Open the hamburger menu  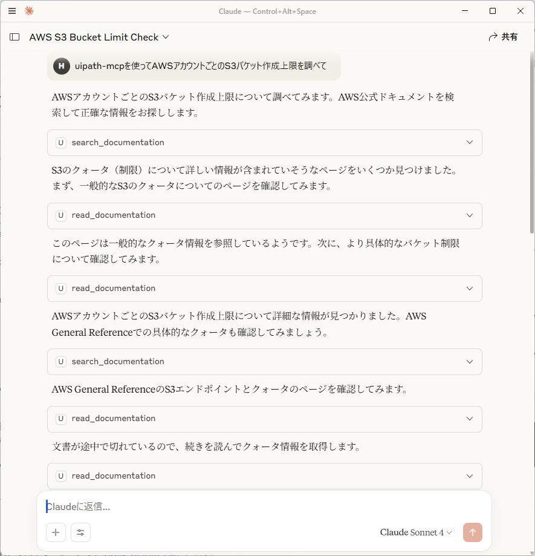coord(12,11)
